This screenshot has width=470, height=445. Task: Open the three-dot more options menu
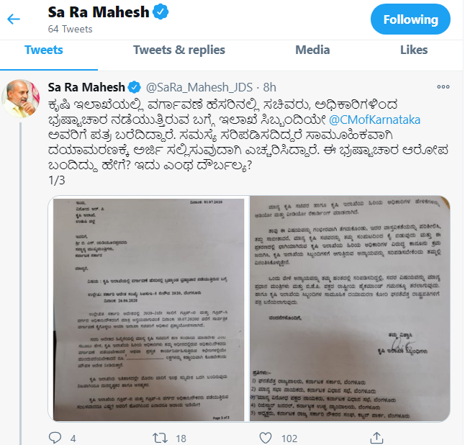coord(443,86)
